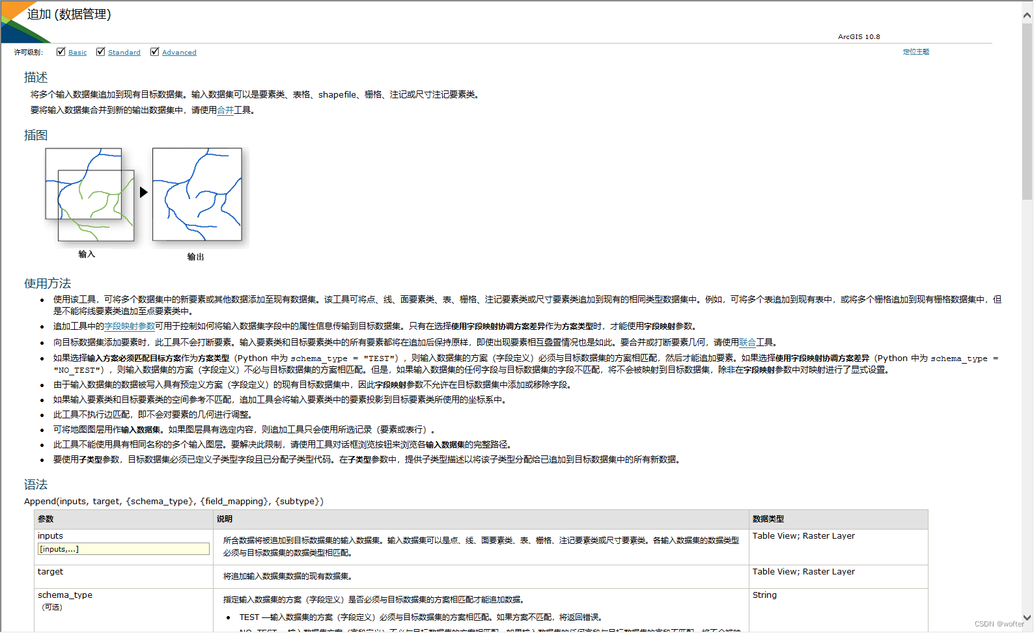Click the 追加 (数据管理) page title
Viewport: 1034px width, 633px height.
(69, 14)
